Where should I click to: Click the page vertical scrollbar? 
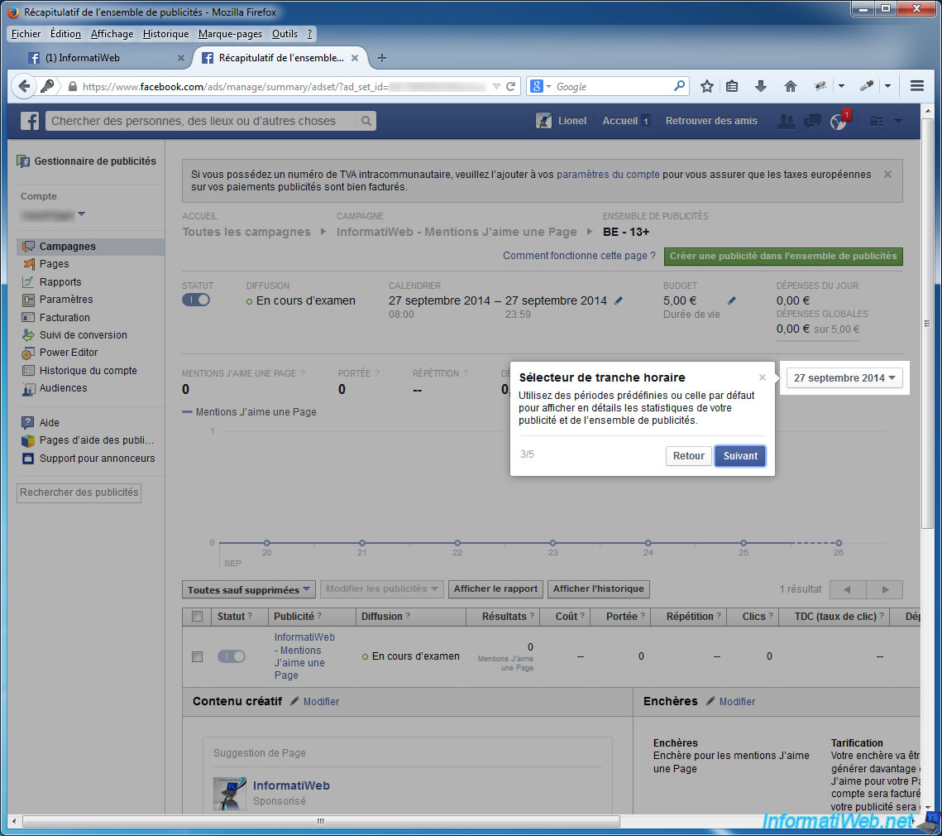[928, 324]
